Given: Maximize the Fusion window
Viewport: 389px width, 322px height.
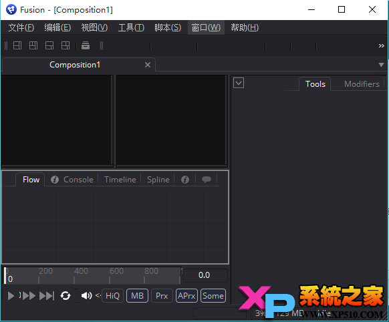Looking at the screenshot, I should (x=342, y=9).
